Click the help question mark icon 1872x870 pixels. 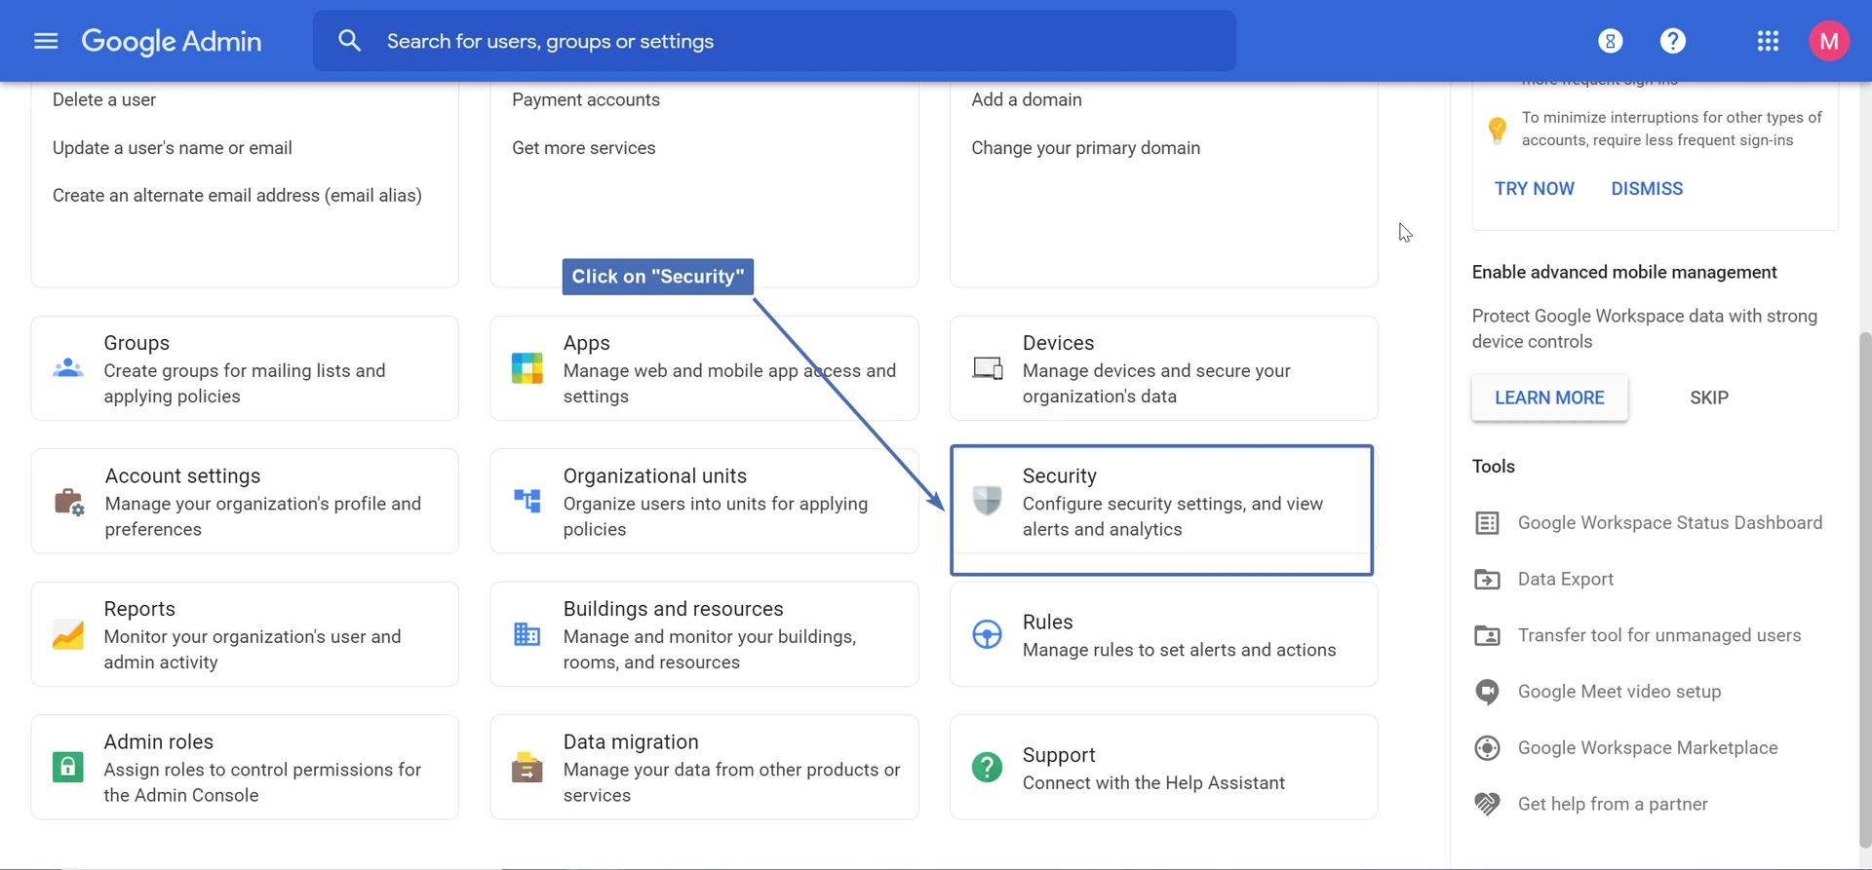[1672, 41]
